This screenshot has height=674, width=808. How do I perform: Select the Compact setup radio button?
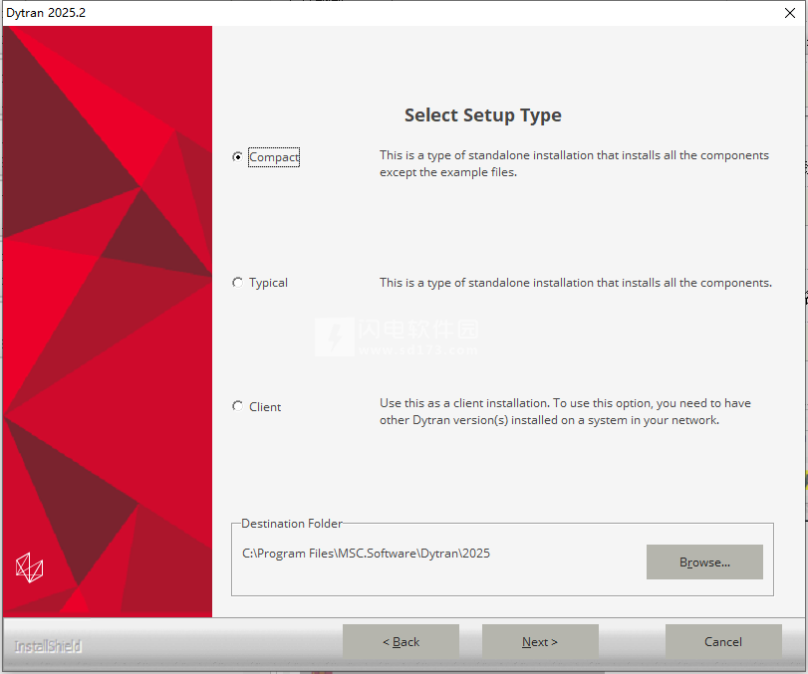[x=238, y=157]
